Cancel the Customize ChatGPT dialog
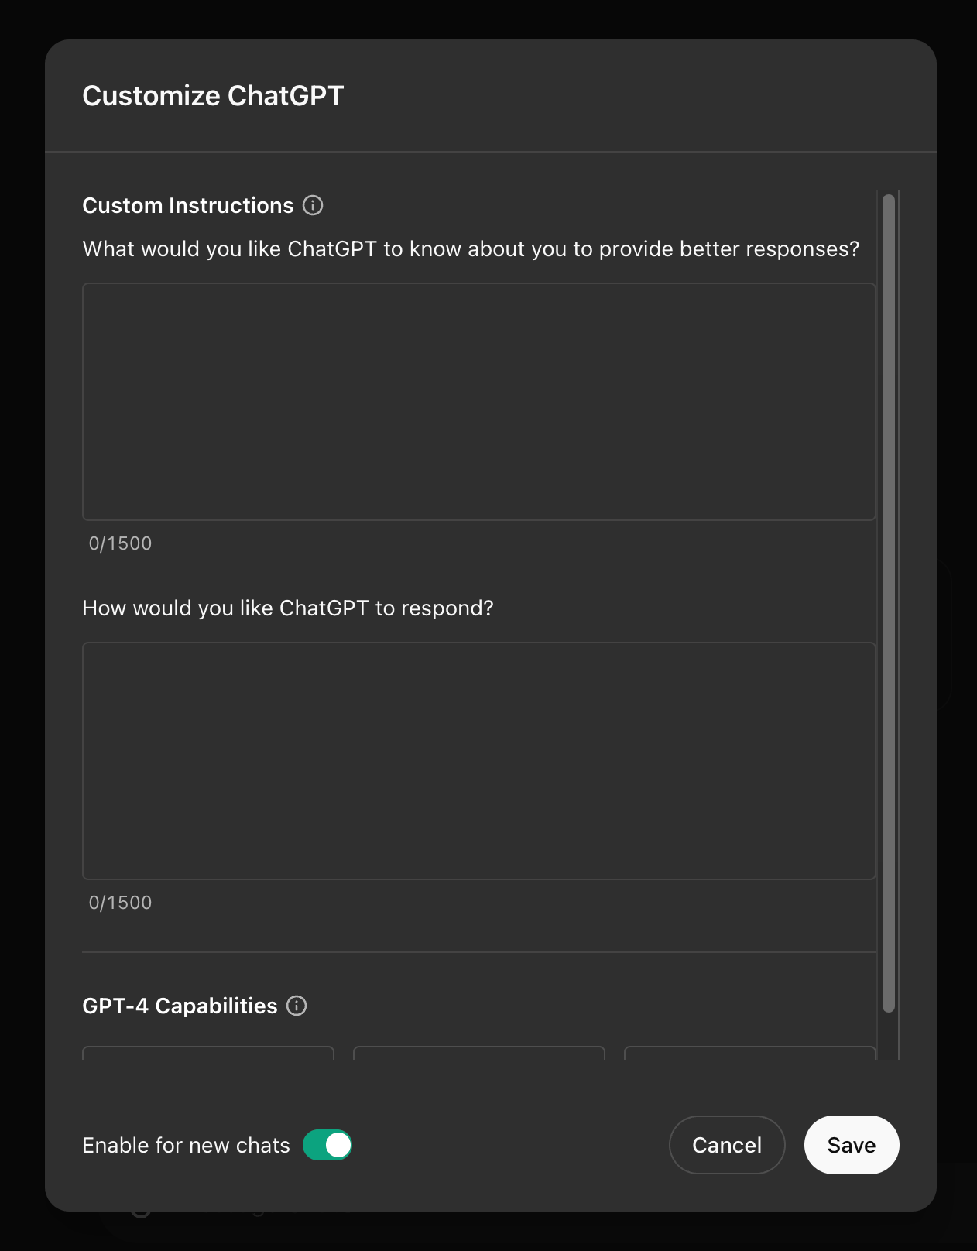The width and height of the screenshot is (977, 1251). pos(727,1145)
